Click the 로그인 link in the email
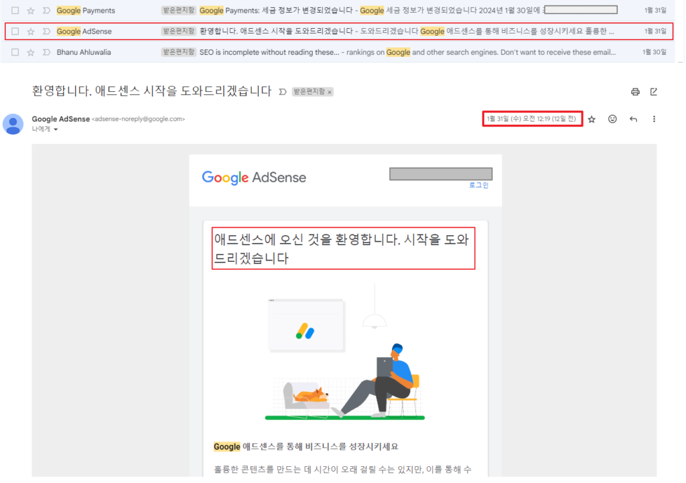This screenshot has height=483, width=686. click(478, 185)
